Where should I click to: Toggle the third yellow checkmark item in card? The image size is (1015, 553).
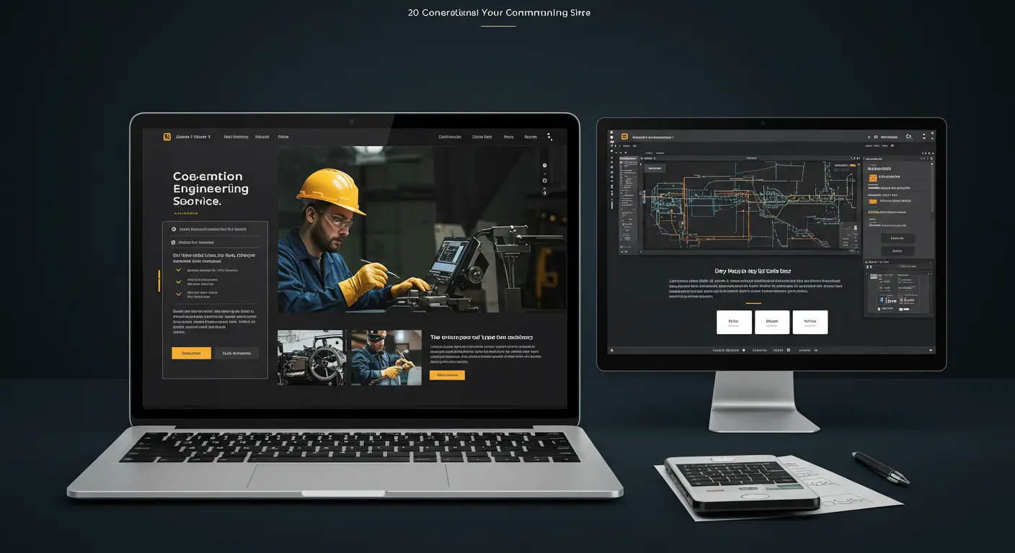point(178,294)
